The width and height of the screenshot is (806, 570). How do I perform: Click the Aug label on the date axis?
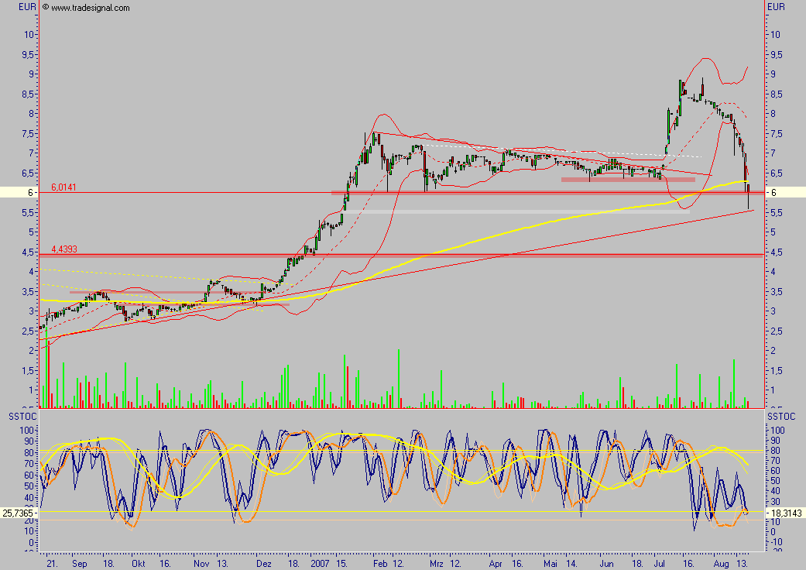click(720, 565)
